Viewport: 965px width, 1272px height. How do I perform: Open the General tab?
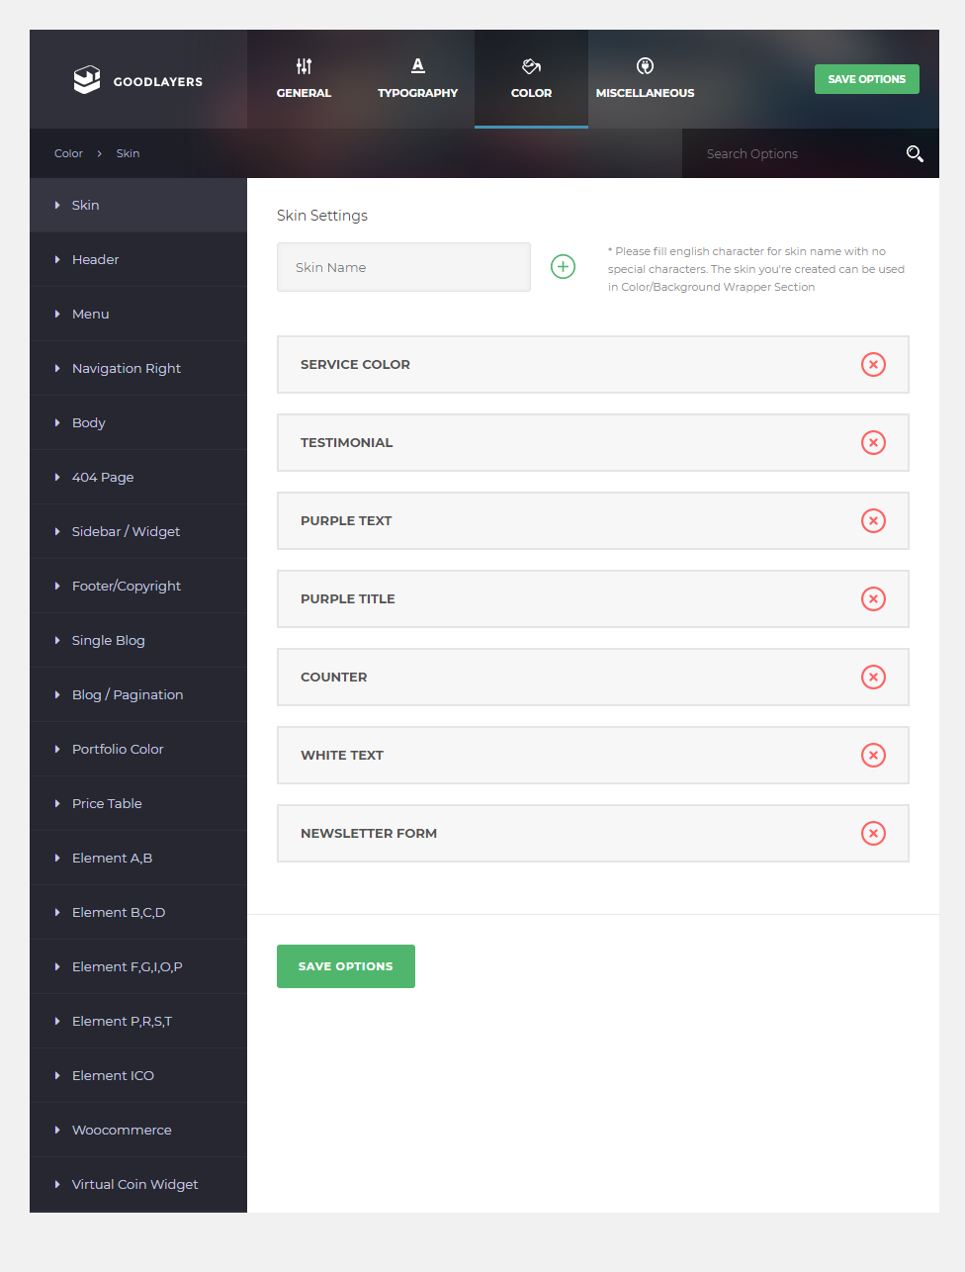point(304,79)
